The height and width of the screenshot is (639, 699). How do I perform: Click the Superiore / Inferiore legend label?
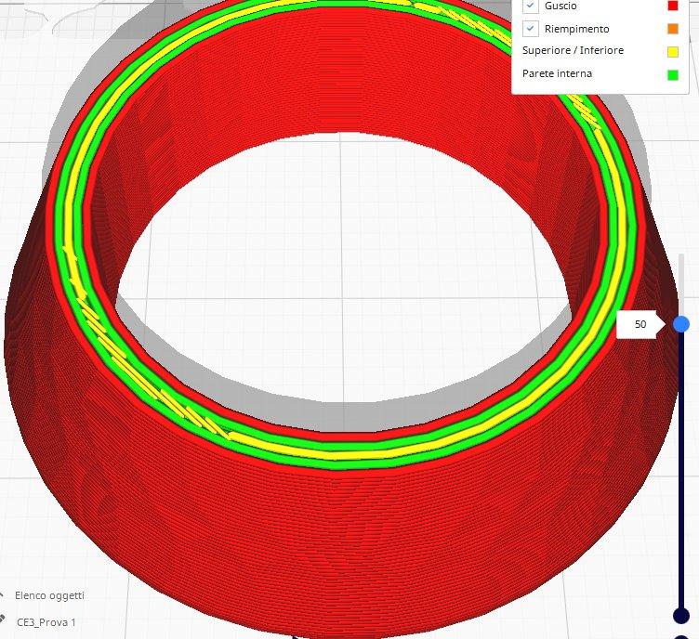click(573, 50)
